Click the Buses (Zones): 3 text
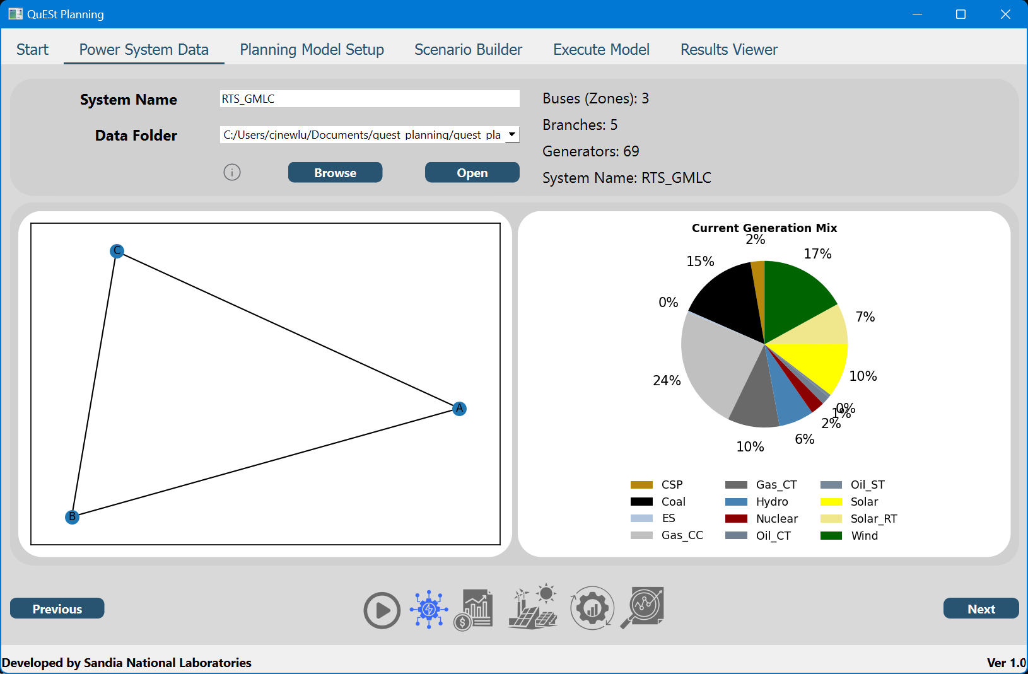The width and height of the screenshot is (1028, 674). 595,98
